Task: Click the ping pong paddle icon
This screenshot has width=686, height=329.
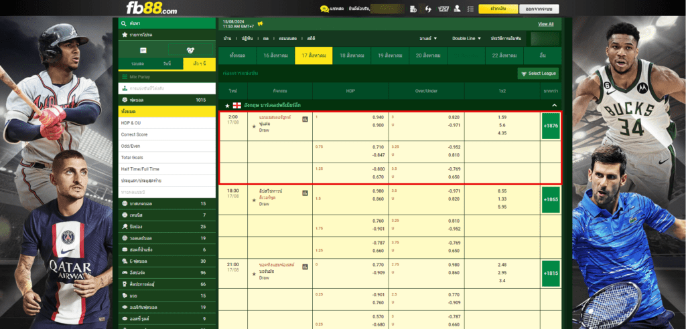Action: coord(125,227)
